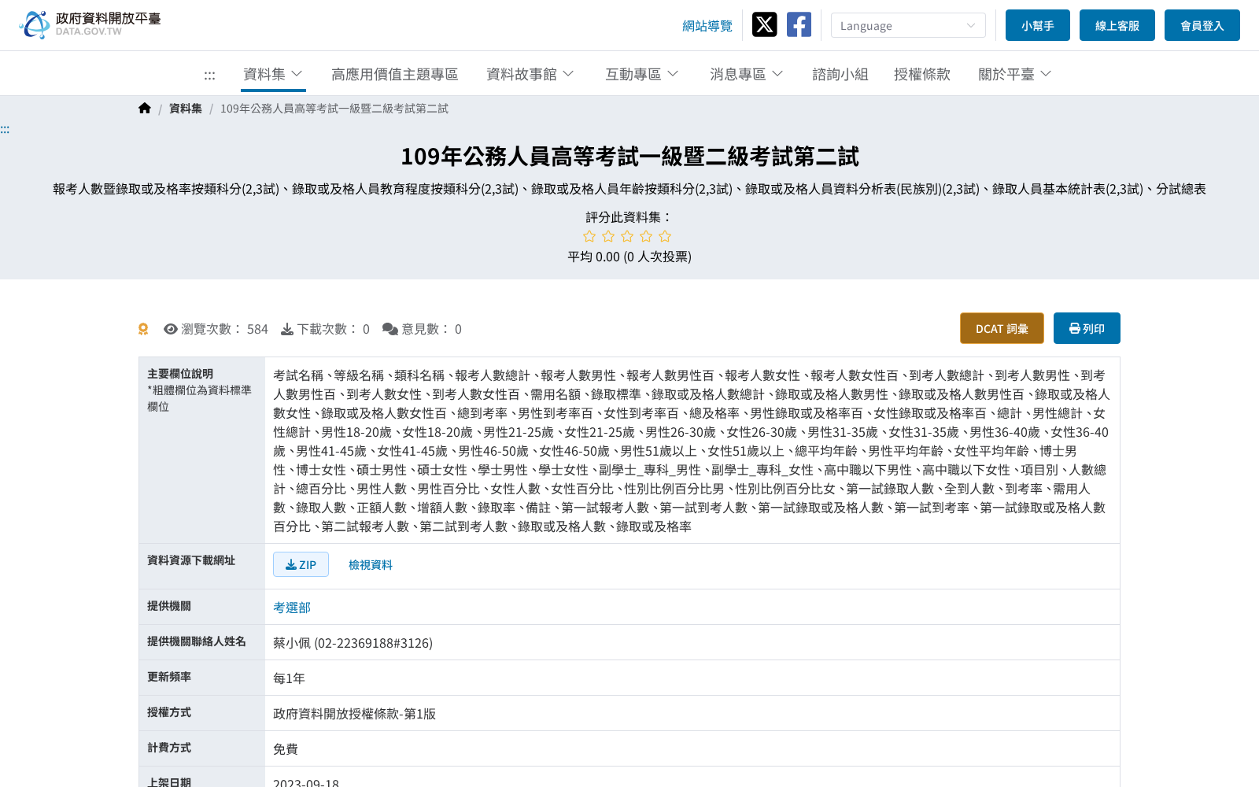Rate dataset four stars
This screenshot has width=1259, height=787.
point(646,236)
